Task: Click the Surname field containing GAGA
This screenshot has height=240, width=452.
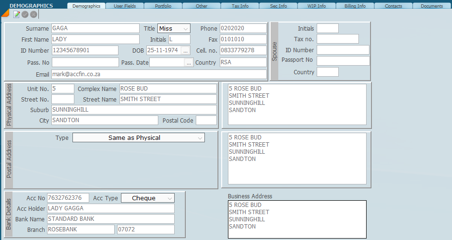Action: (x=95, y=29)
